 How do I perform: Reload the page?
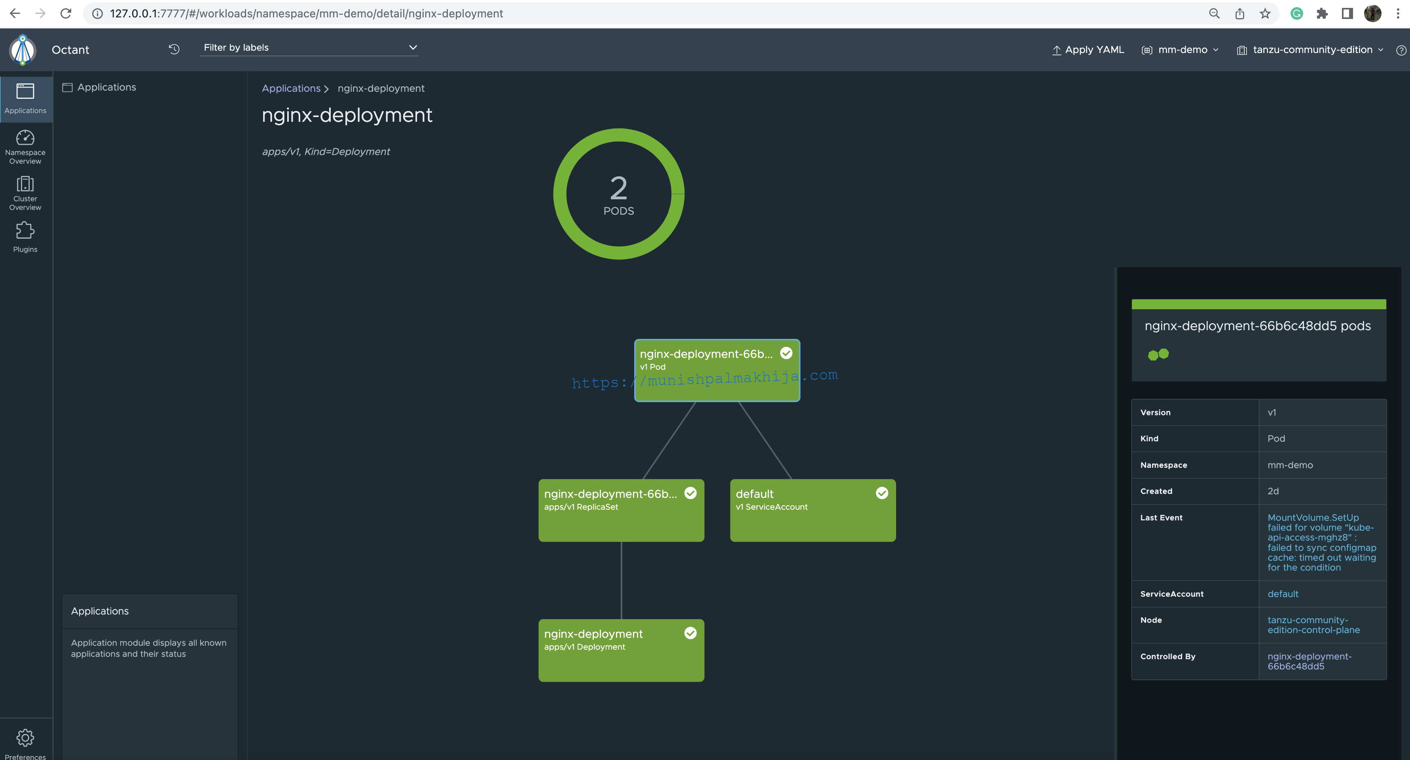pos(66,13)
